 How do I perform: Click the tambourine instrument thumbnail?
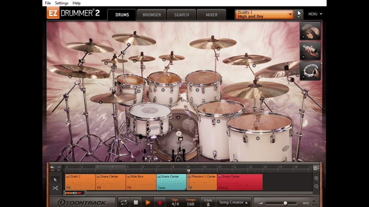click(310, 71)
